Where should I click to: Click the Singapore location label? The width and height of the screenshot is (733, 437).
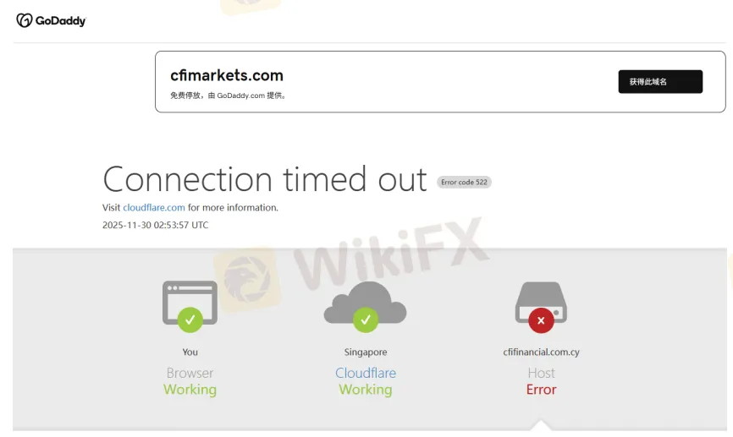tap(366, 352)
